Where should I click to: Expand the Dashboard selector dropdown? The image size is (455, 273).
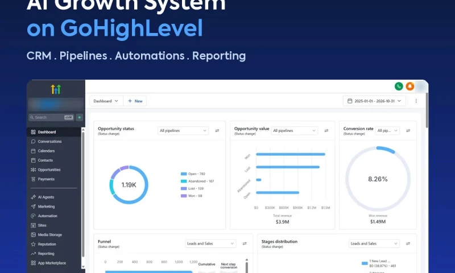[x=106, y=101]
